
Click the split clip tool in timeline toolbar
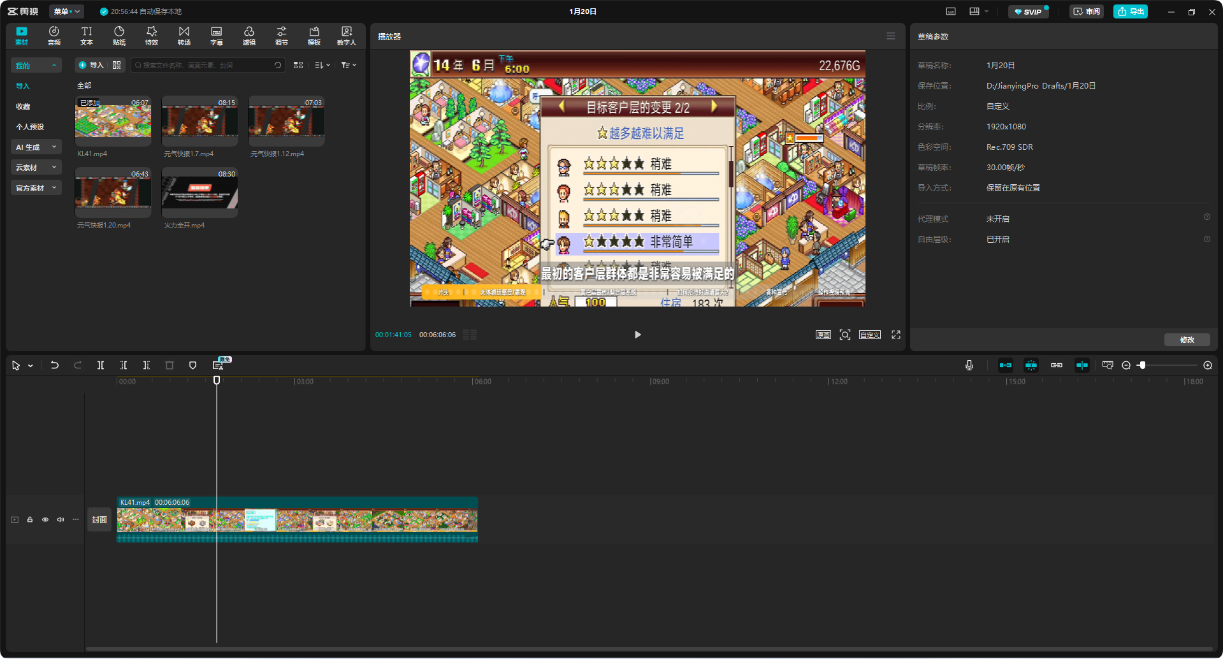click(x=101, y=365)
